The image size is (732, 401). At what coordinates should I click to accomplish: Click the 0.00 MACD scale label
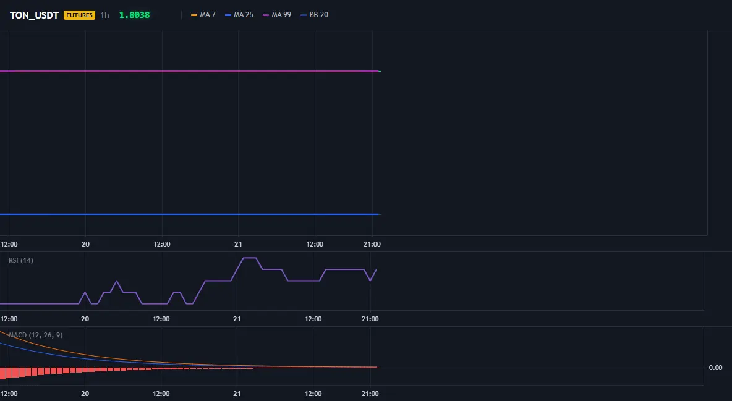tap(716, 368)
